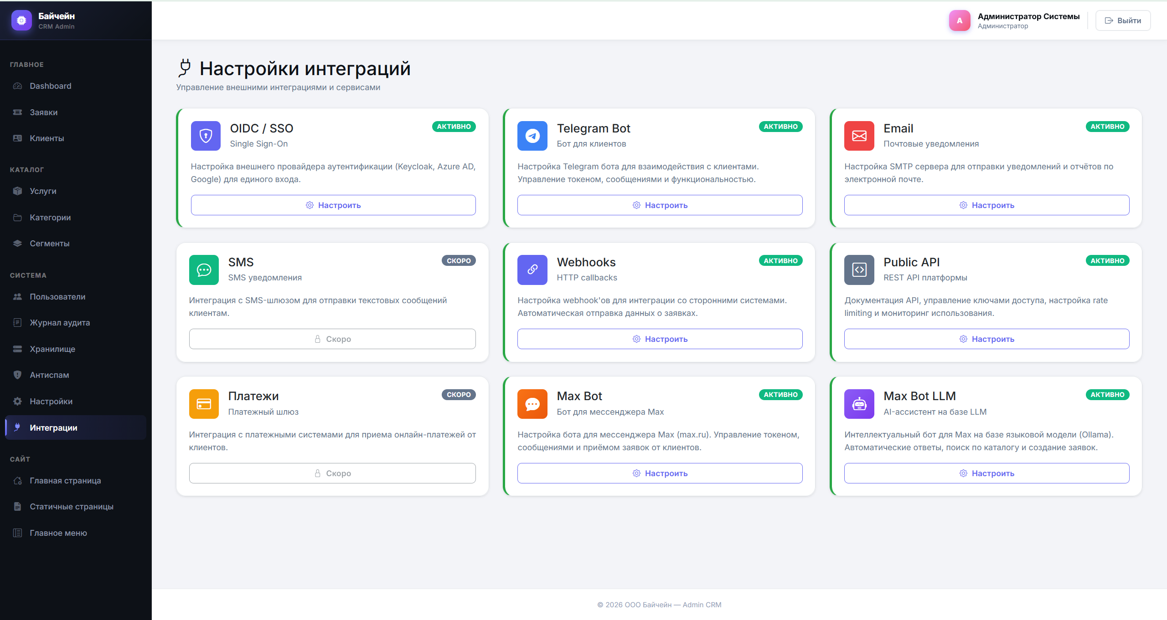1167x620 pixels.
Task: Go to Заявки in the sidebar
Action: click(43, 112)
